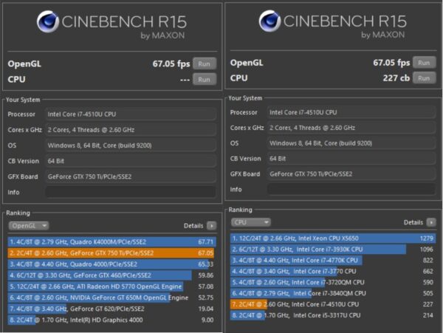The image size is (443, 333).
Task: Select ATI Radeon HD 5770 ranking row
Action: [112, 286]
